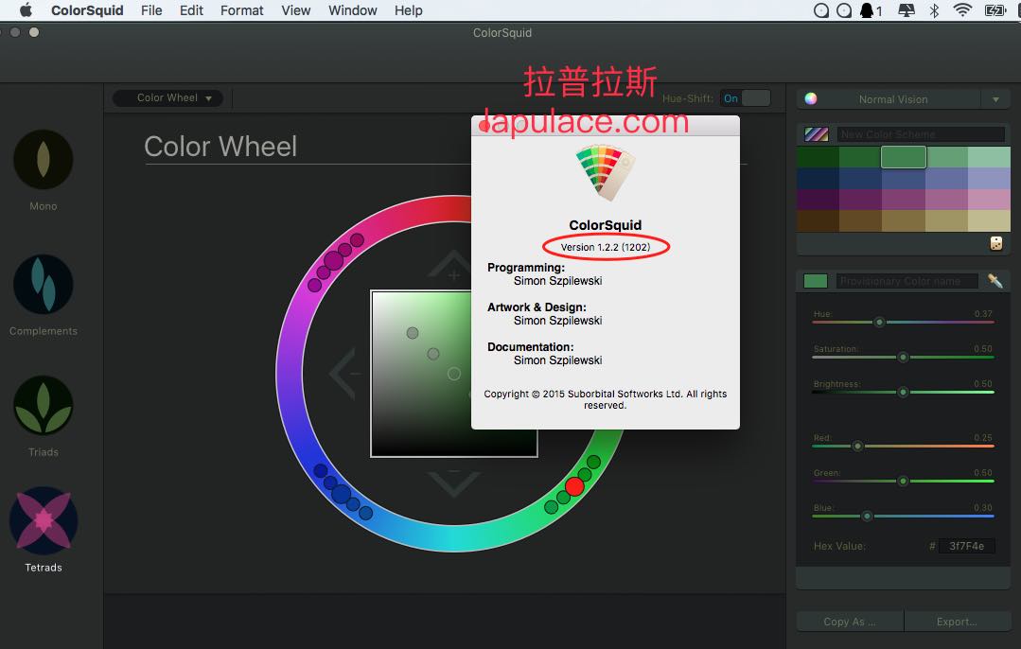Choose the Triads scheme icon
This screenshot has width=1021, height=649.
coord(43,406)
